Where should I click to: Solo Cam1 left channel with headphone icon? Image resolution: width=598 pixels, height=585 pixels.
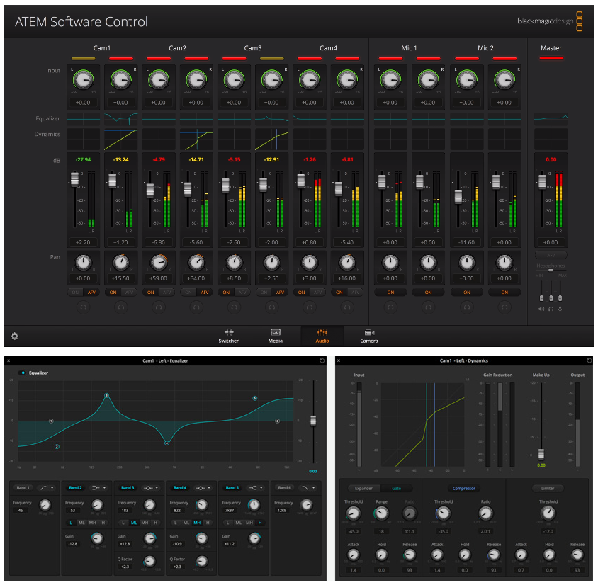pos(83,307)
